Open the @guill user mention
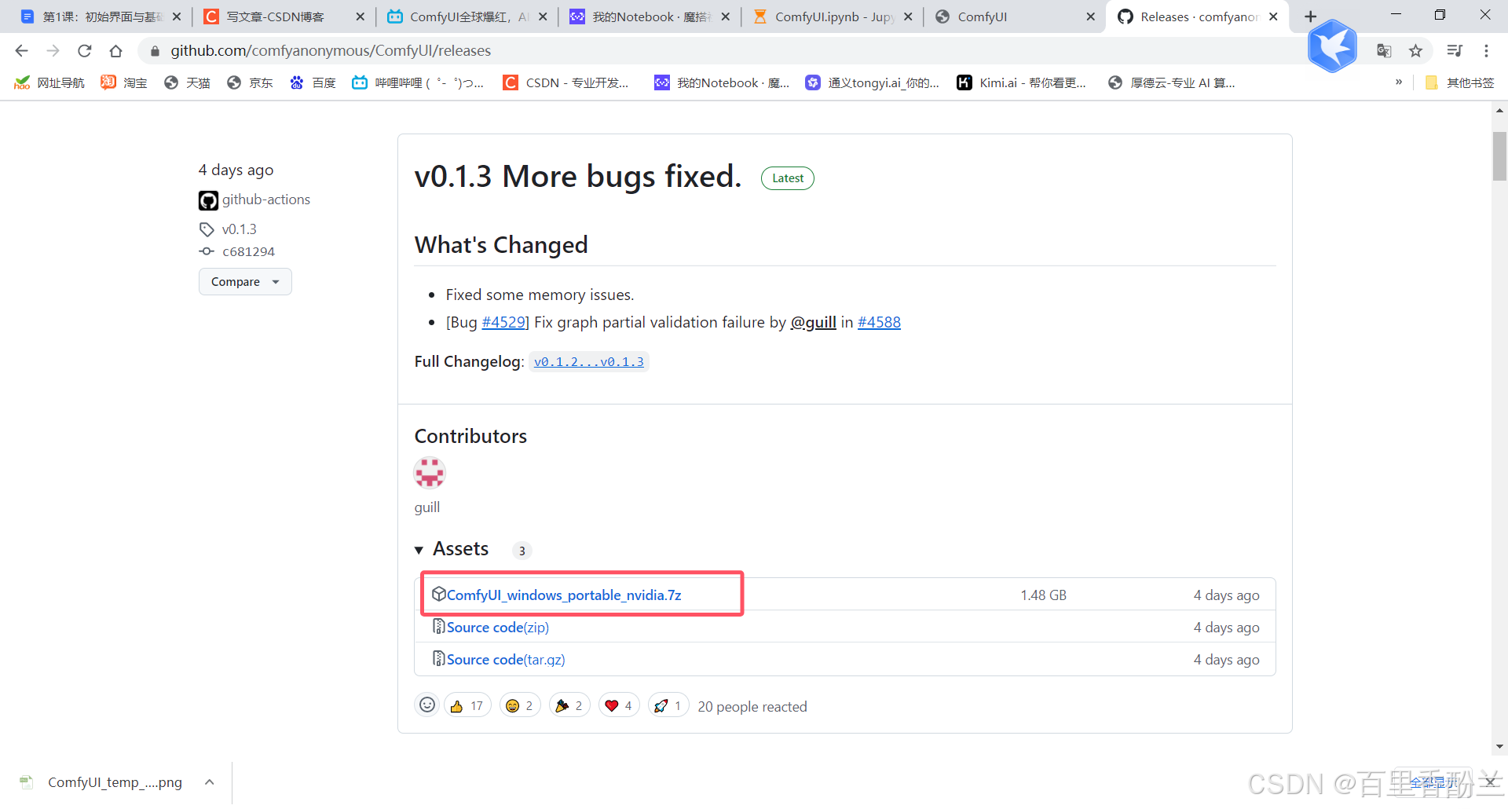This screenshot has width=1508, height=809. 813,322
